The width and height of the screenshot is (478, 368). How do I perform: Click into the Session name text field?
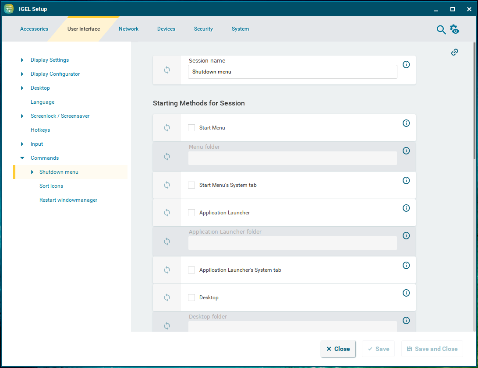[x=292, y=72]
